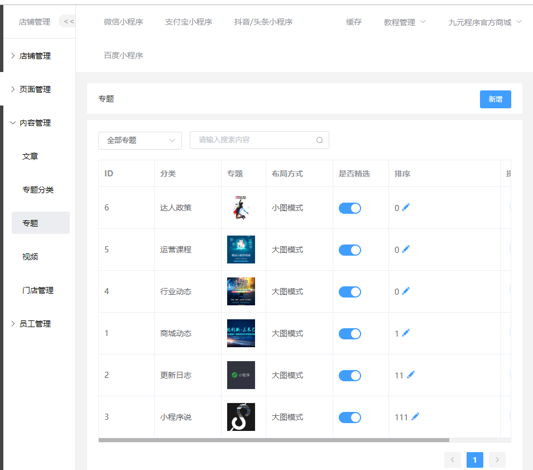Toggle 是否精选 switch for 小程序说

[350, 418]
